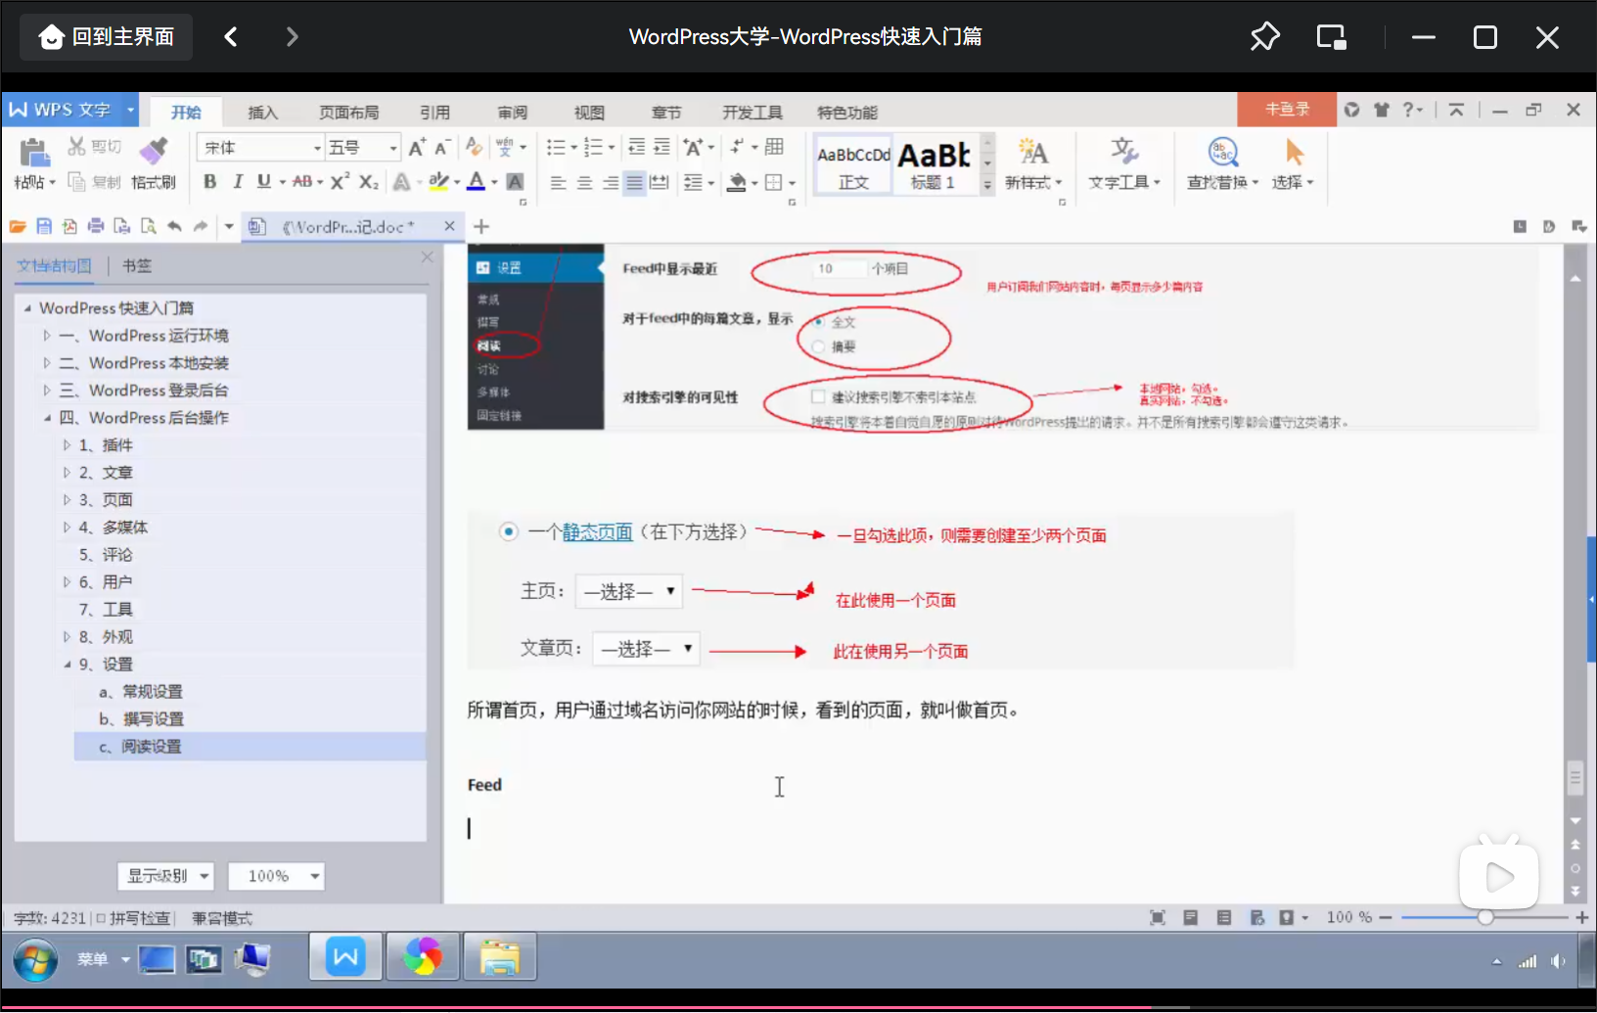Follow the 静态页面 hyperlink
This screenshot has height=1013, width=1597.
click(x=597, y=532)
